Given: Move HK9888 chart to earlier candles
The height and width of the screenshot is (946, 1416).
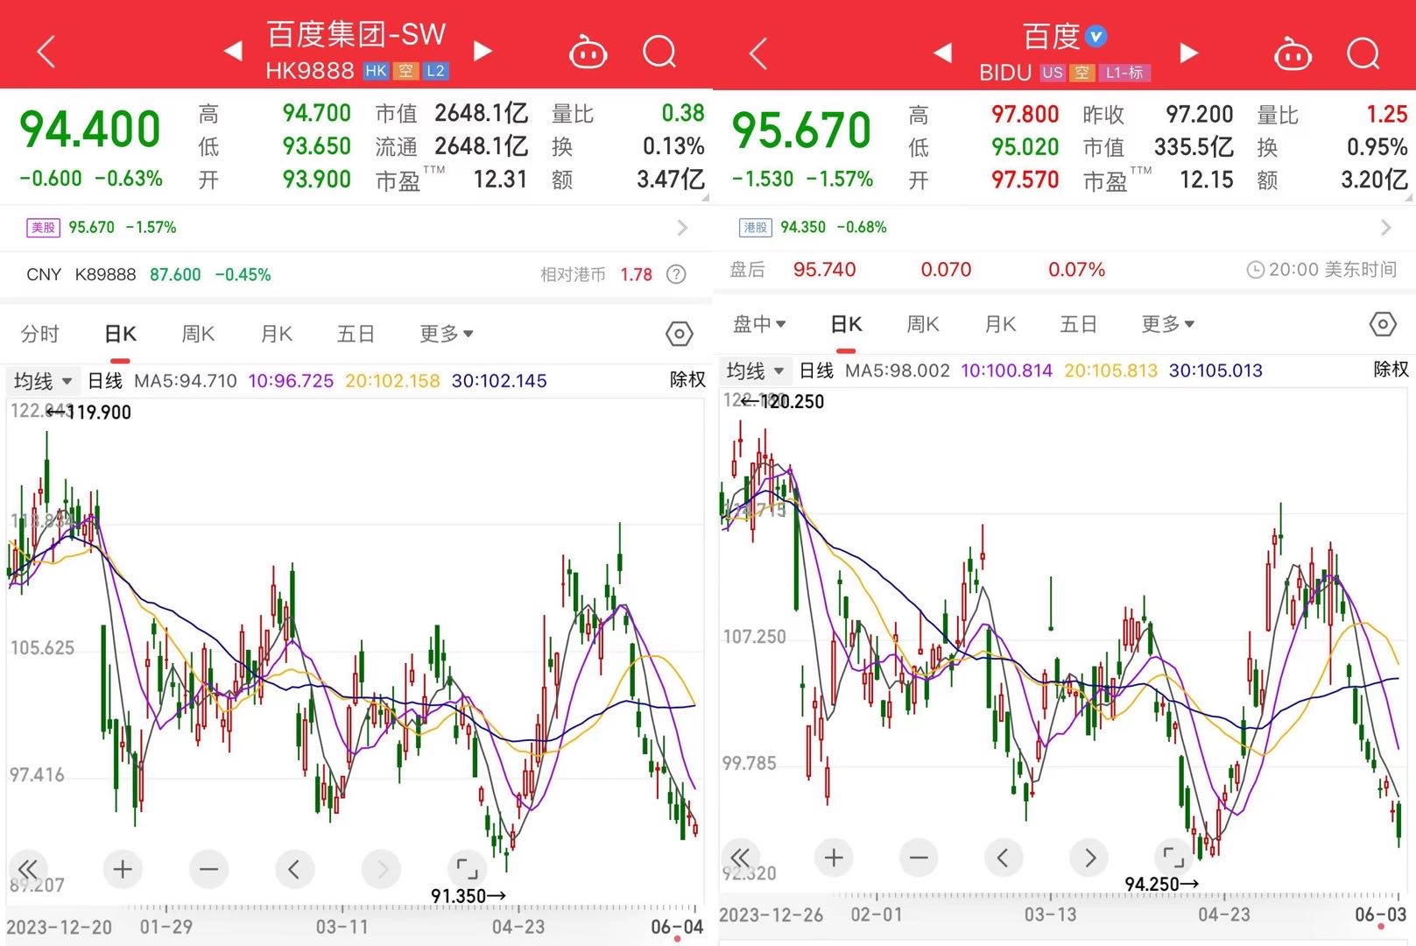Looking at the screenshot, I should pyautogui.click(x=294, y=869).
